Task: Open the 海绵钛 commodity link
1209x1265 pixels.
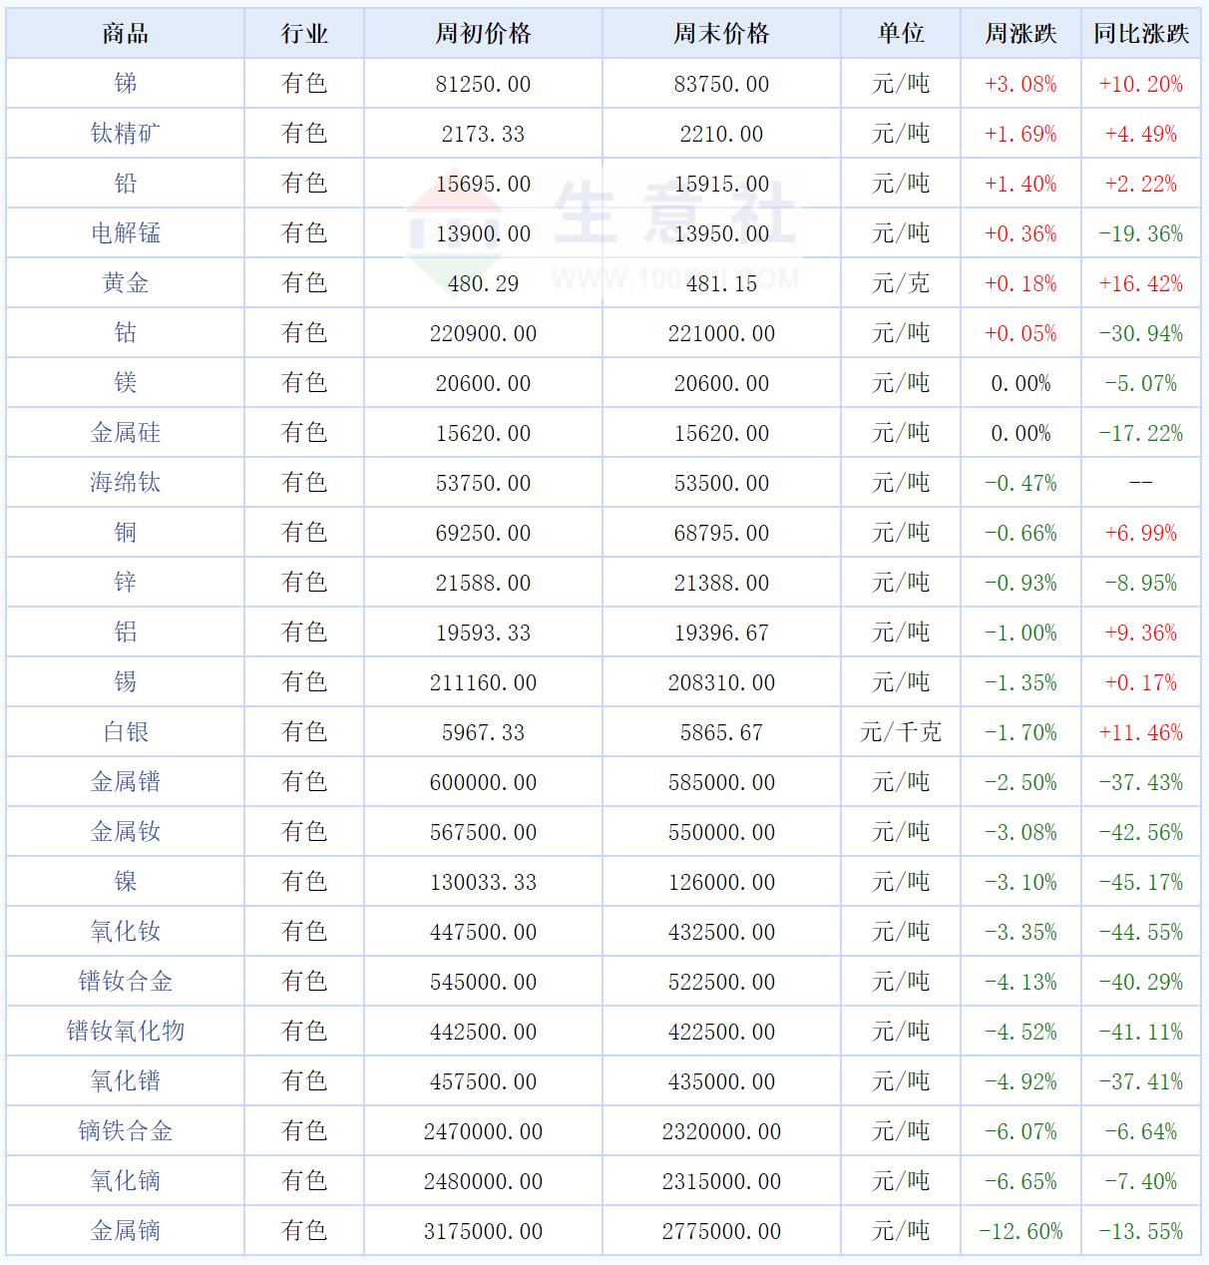Action: coord(125,483)
